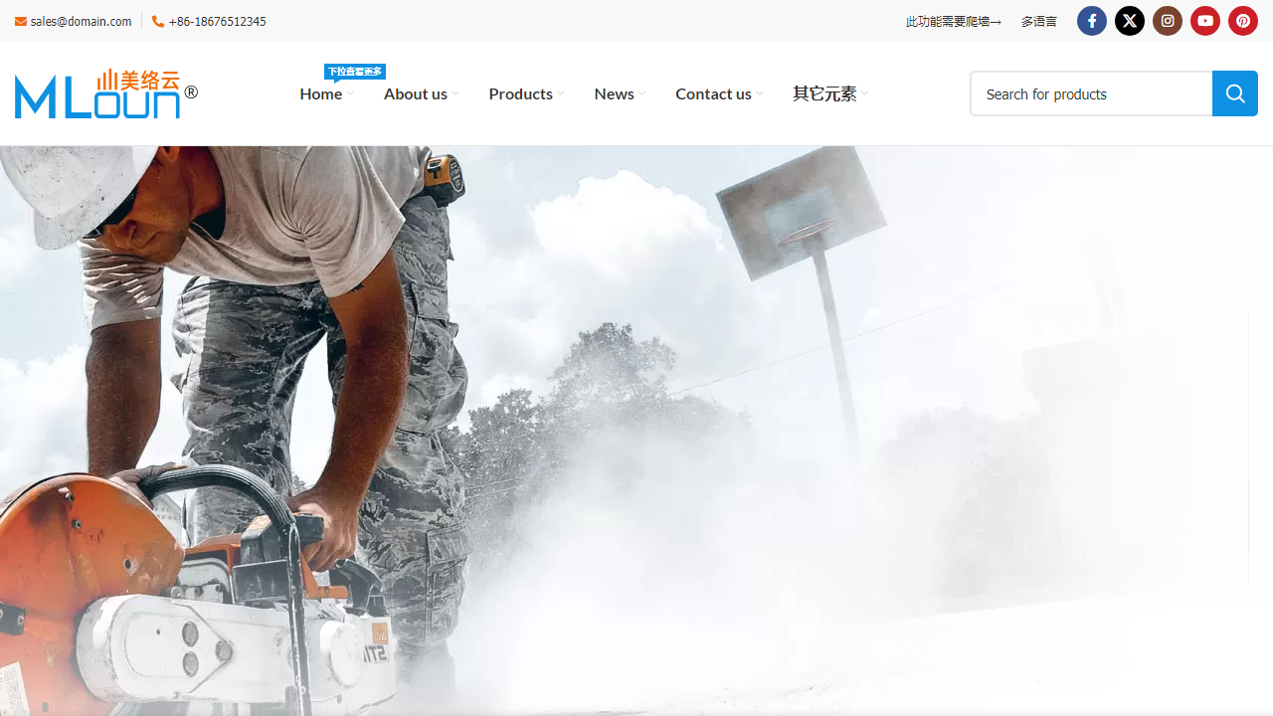1273x716 pixels.
Task: Open the Home menu item
Action: tap(321, 93)
